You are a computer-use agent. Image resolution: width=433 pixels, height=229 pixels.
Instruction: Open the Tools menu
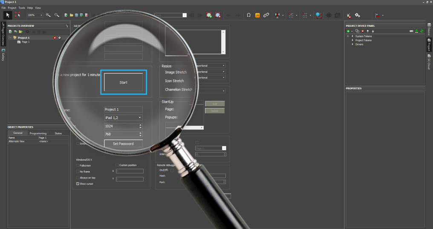point(22,8)
